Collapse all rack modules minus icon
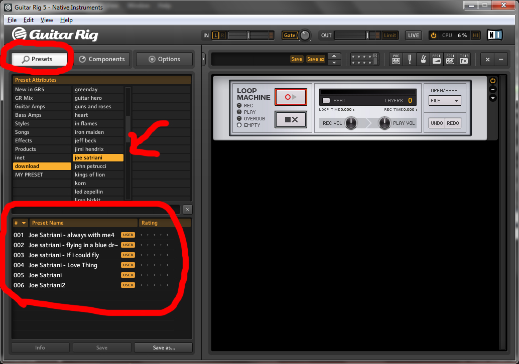The image size is (519, 364). [x=501, y=60]
